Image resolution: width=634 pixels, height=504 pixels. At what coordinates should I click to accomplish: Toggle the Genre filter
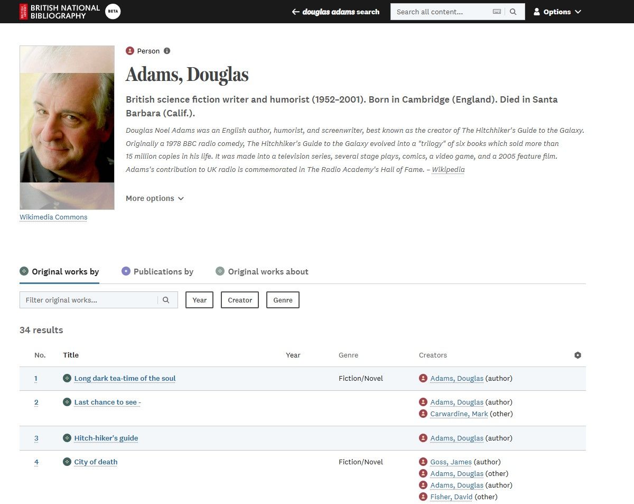click(283, 299)
